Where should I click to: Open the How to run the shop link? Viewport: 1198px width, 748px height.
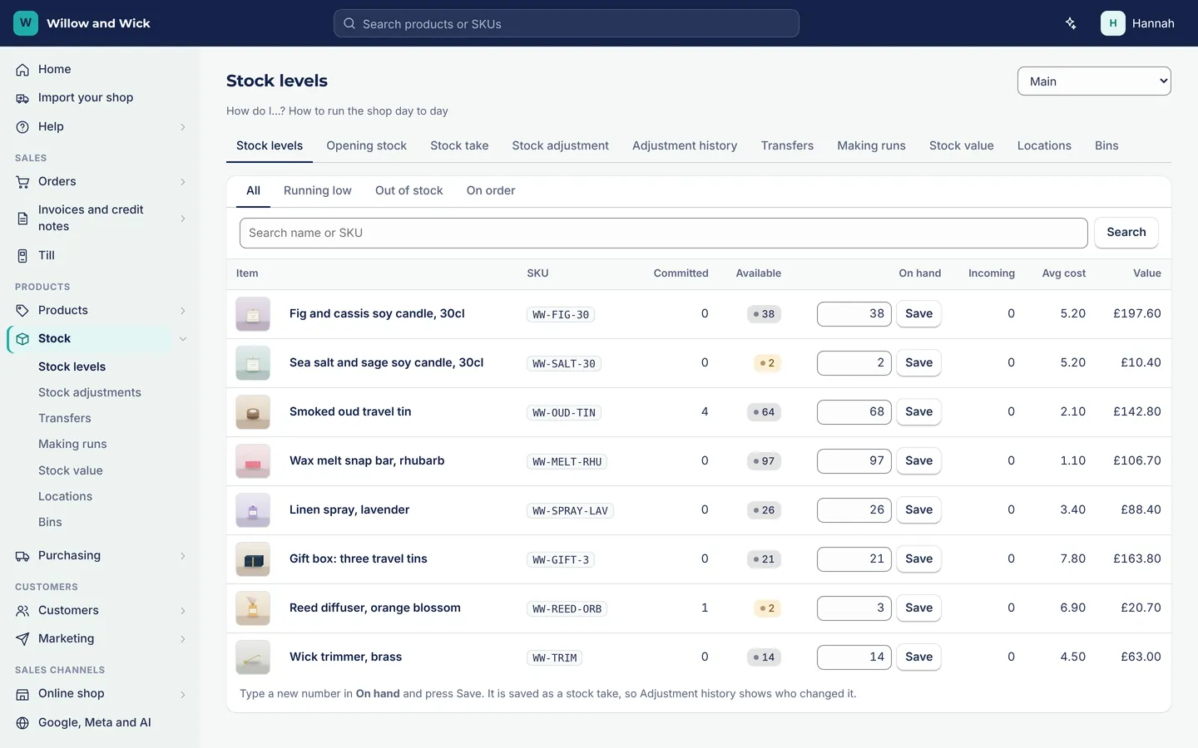point(369,111)
